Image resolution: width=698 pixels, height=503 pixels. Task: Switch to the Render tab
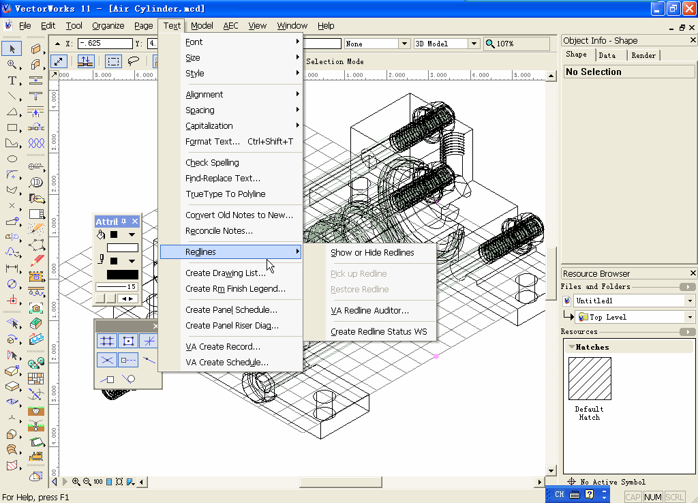(x=643, y=55)
